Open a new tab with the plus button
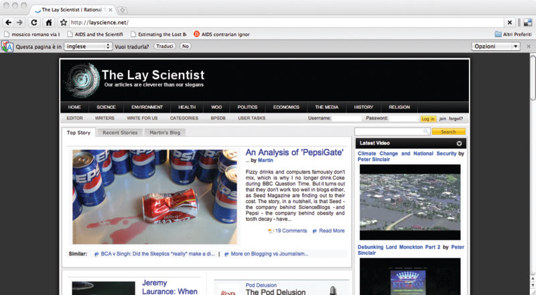 pyautogui.click(x=123, y=10)
